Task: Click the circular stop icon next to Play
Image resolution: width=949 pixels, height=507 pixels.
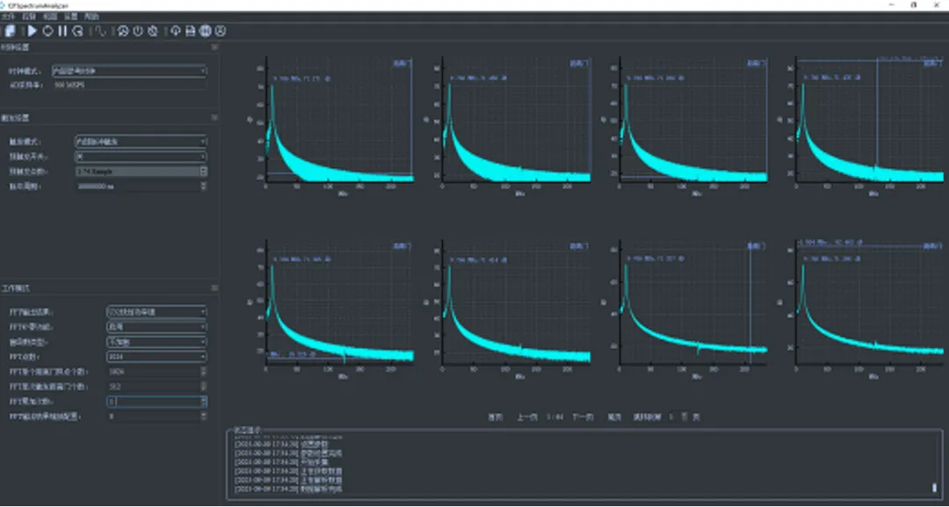Action: coord(47,31)
